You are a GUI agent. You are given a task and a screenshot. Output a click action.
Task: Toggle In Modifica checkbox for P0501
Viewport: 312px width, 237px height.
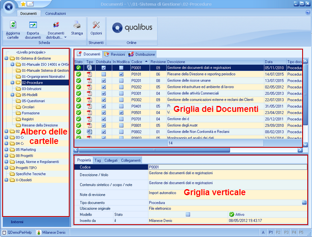pyautogui.click(x=121, y=113)
